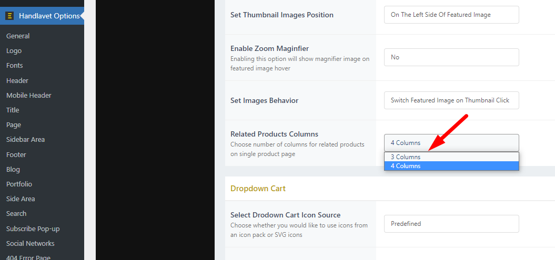The width and height of the screenshot is (555, 260).
Task: Navigate to Footer options
Action: 16,155
